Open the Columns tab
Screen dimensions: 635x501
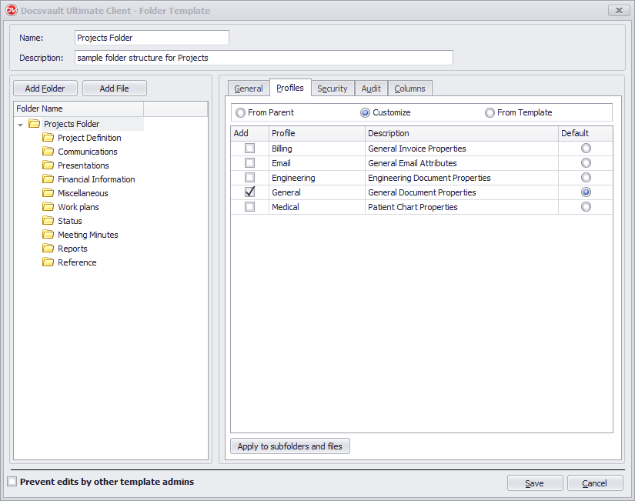coord(409,89)
